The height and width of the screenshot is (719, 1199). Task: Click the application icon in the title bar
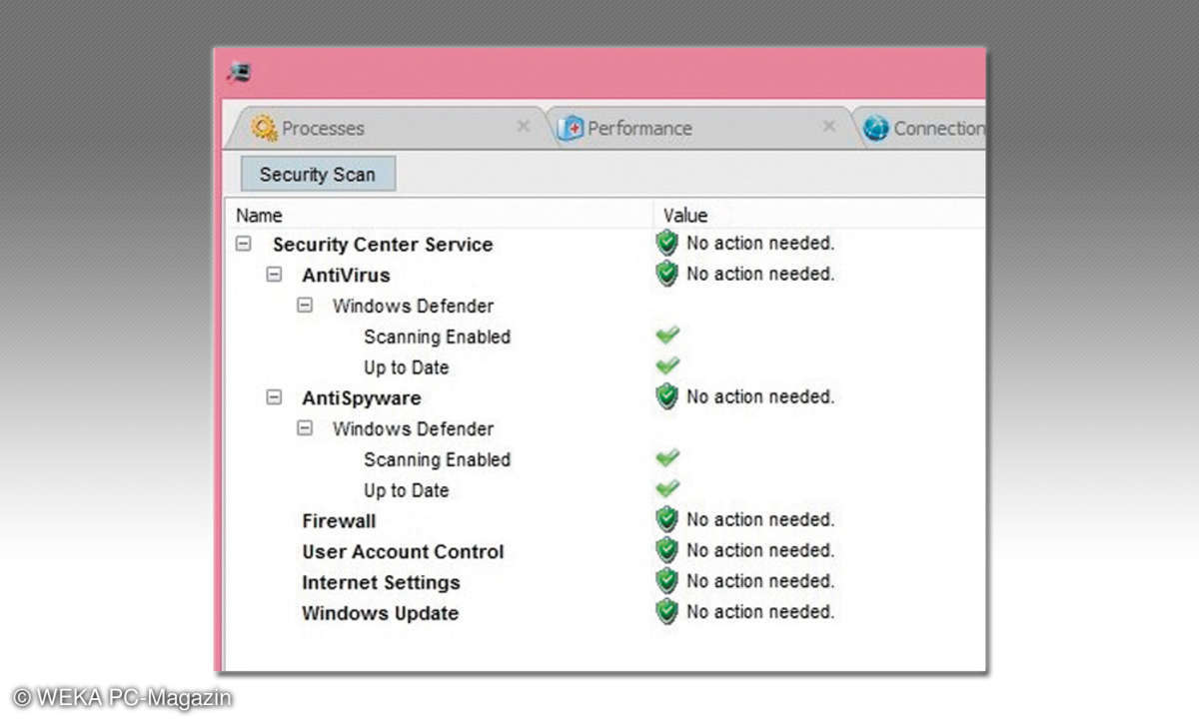click(x=239, y=72)
